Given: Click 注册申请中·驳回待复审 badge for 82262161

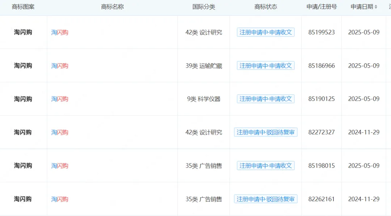Looking at the screenshot, I should pos(266,199).
